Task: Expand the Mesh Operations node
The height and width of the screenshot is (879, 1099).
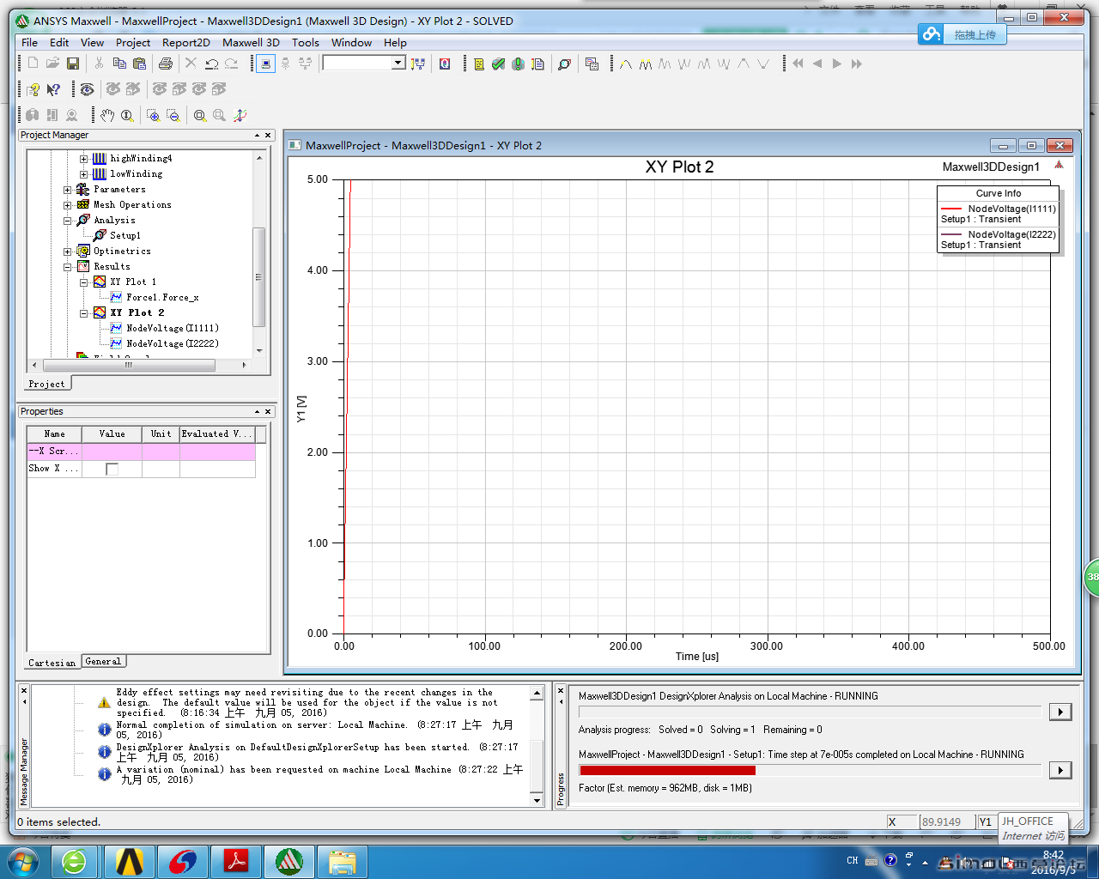Action: 68,205
